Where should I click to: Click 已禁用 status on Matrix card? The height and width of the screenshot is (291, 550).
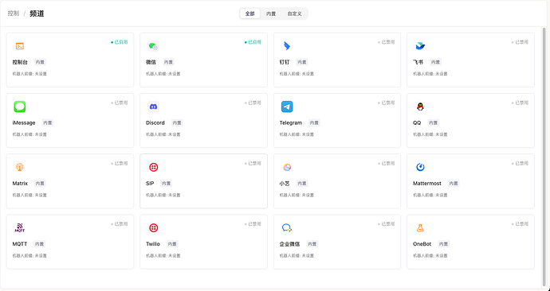120,163
